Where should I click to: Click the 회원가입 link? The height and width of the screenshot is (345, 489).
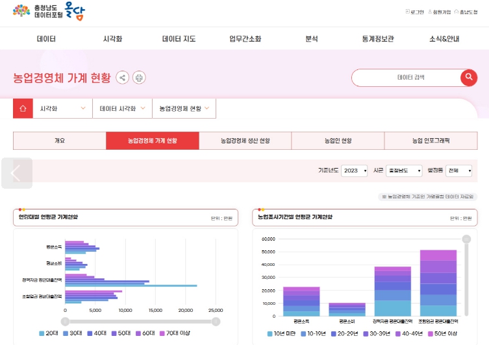click(x=438, y=12)
